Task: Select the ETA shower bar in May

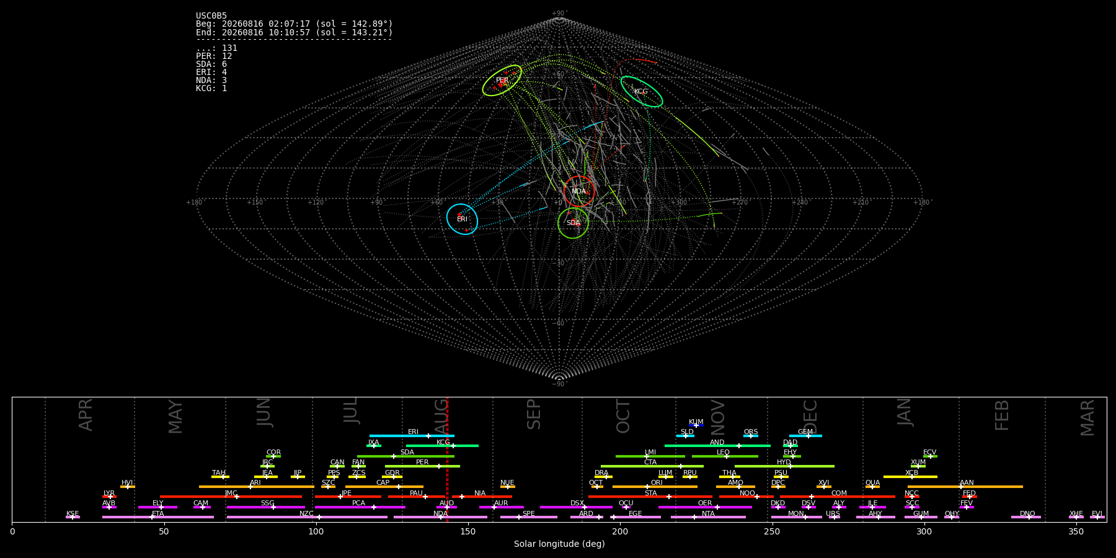Action: point(158,517)
